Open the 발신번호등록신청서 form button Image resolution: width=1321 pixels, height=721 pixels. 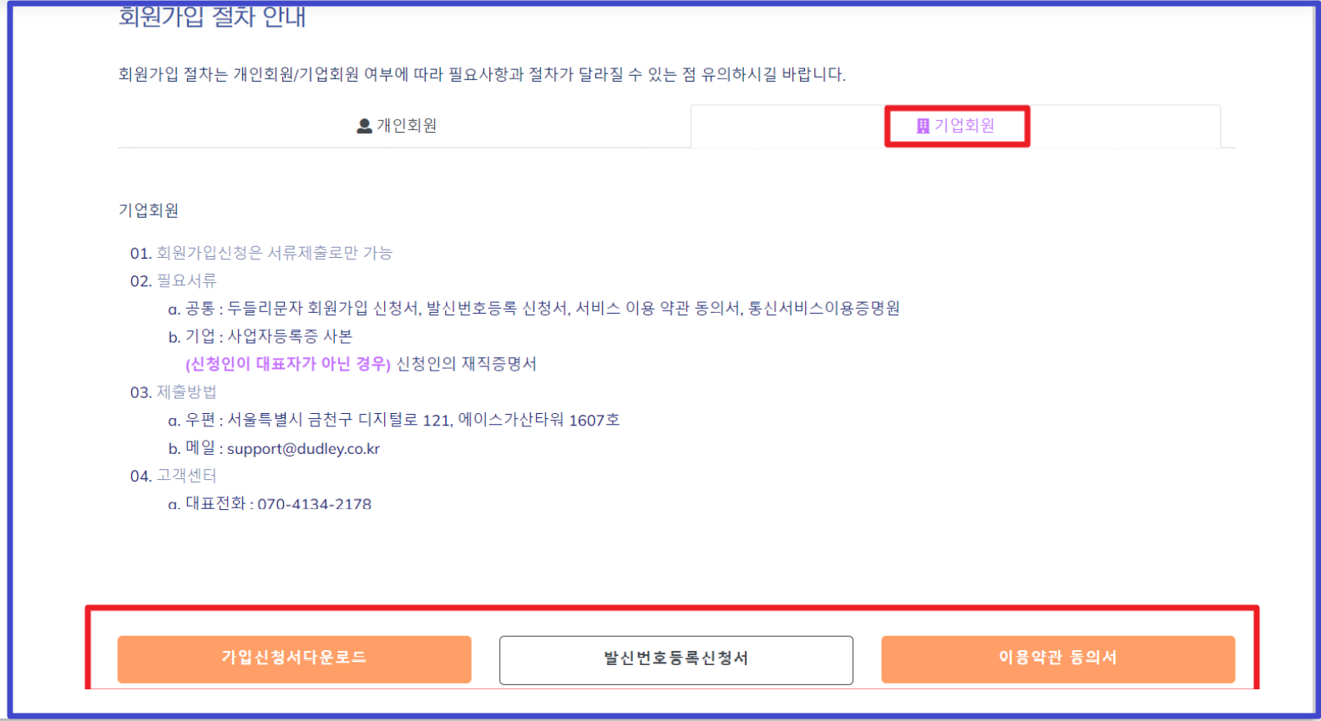coord(676,659)
